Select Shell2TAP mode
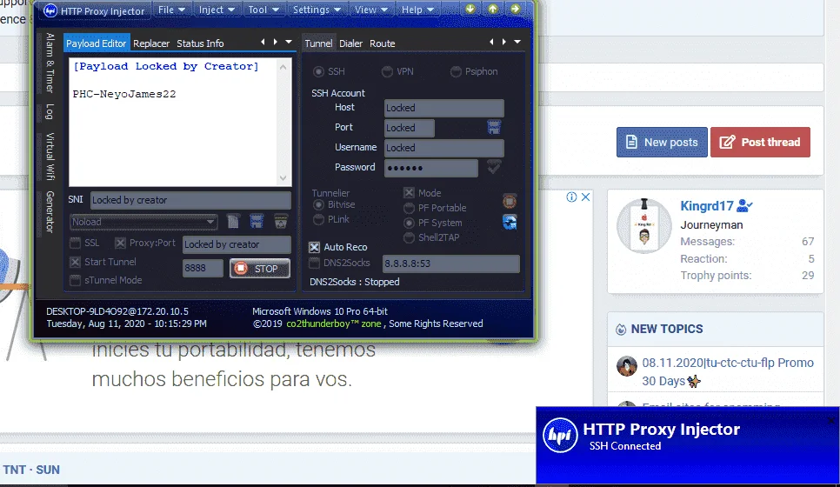840x487 pixels. pyautogui.click(x=409, y=237)
